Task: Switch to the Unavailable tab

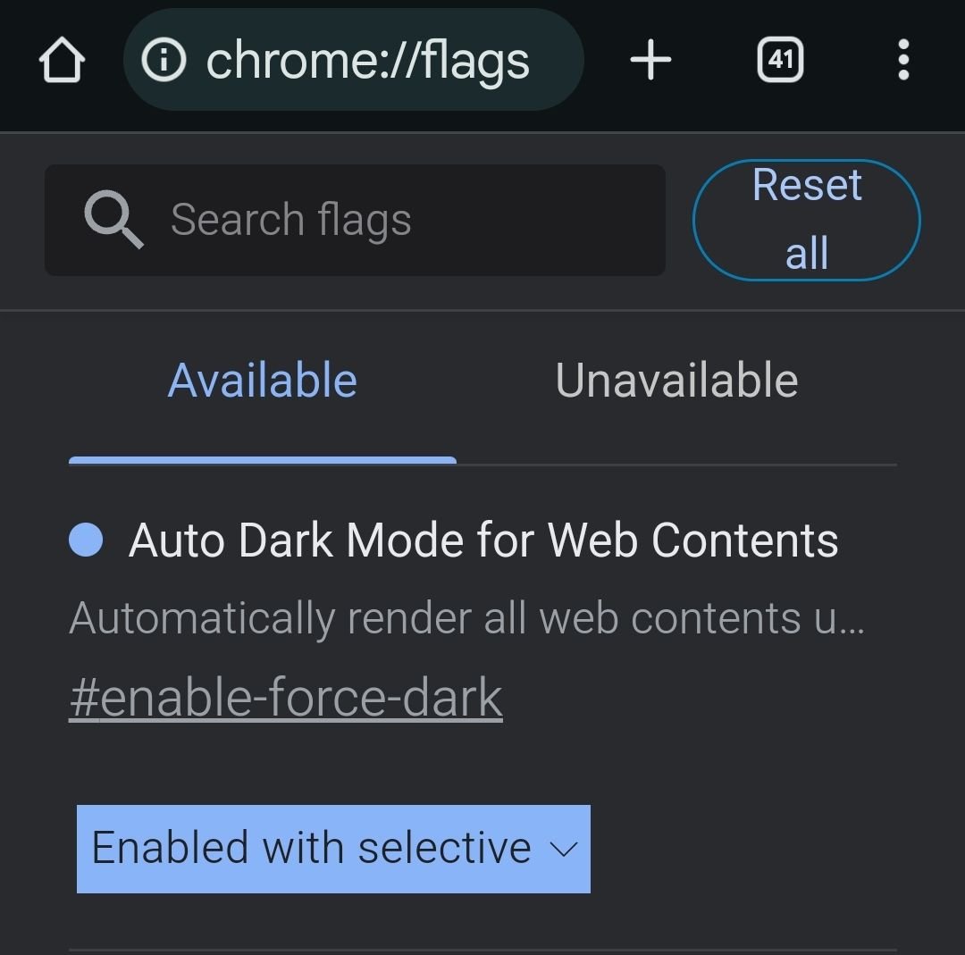Action: [x=676, y=379]
